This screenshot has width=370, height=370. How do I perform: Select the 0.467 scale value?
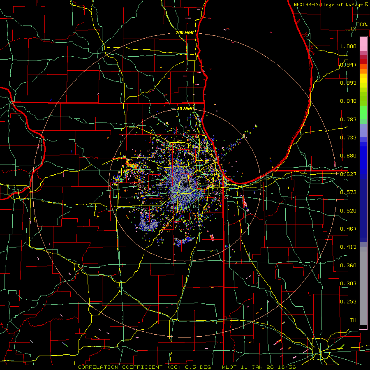coord(348,229)
